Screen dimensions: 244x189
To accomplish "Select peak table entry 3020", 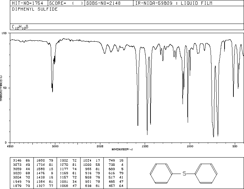I will 17,173.
